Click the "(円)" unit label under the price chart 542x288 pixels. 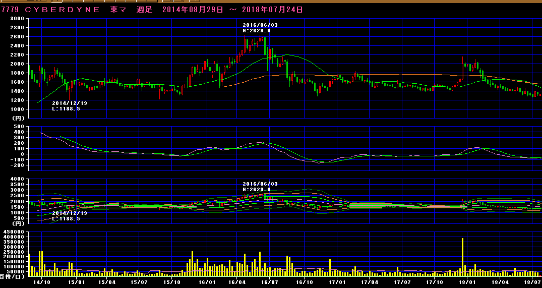[18, 118]
